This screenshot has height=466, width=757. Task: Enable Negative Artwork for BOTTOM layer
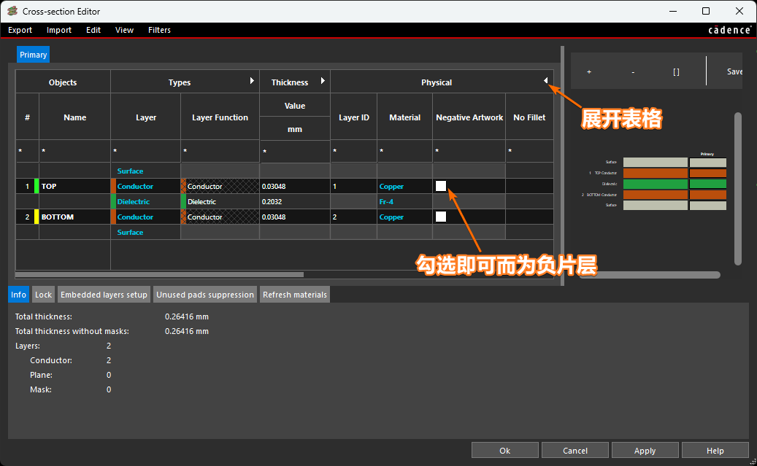441,217
